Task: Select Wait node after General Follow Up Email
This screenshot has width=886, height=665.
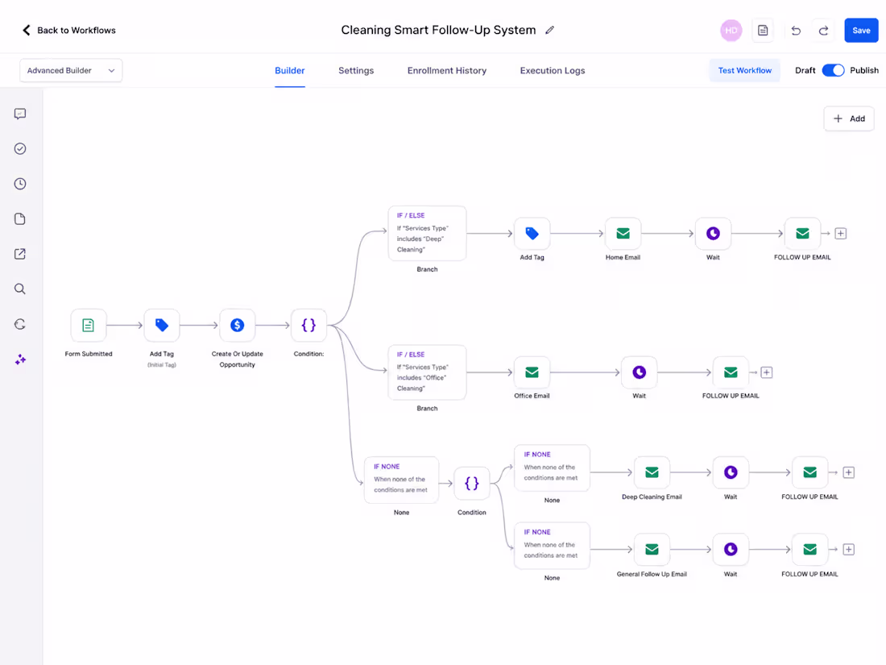Action: [x=731, y=549]
